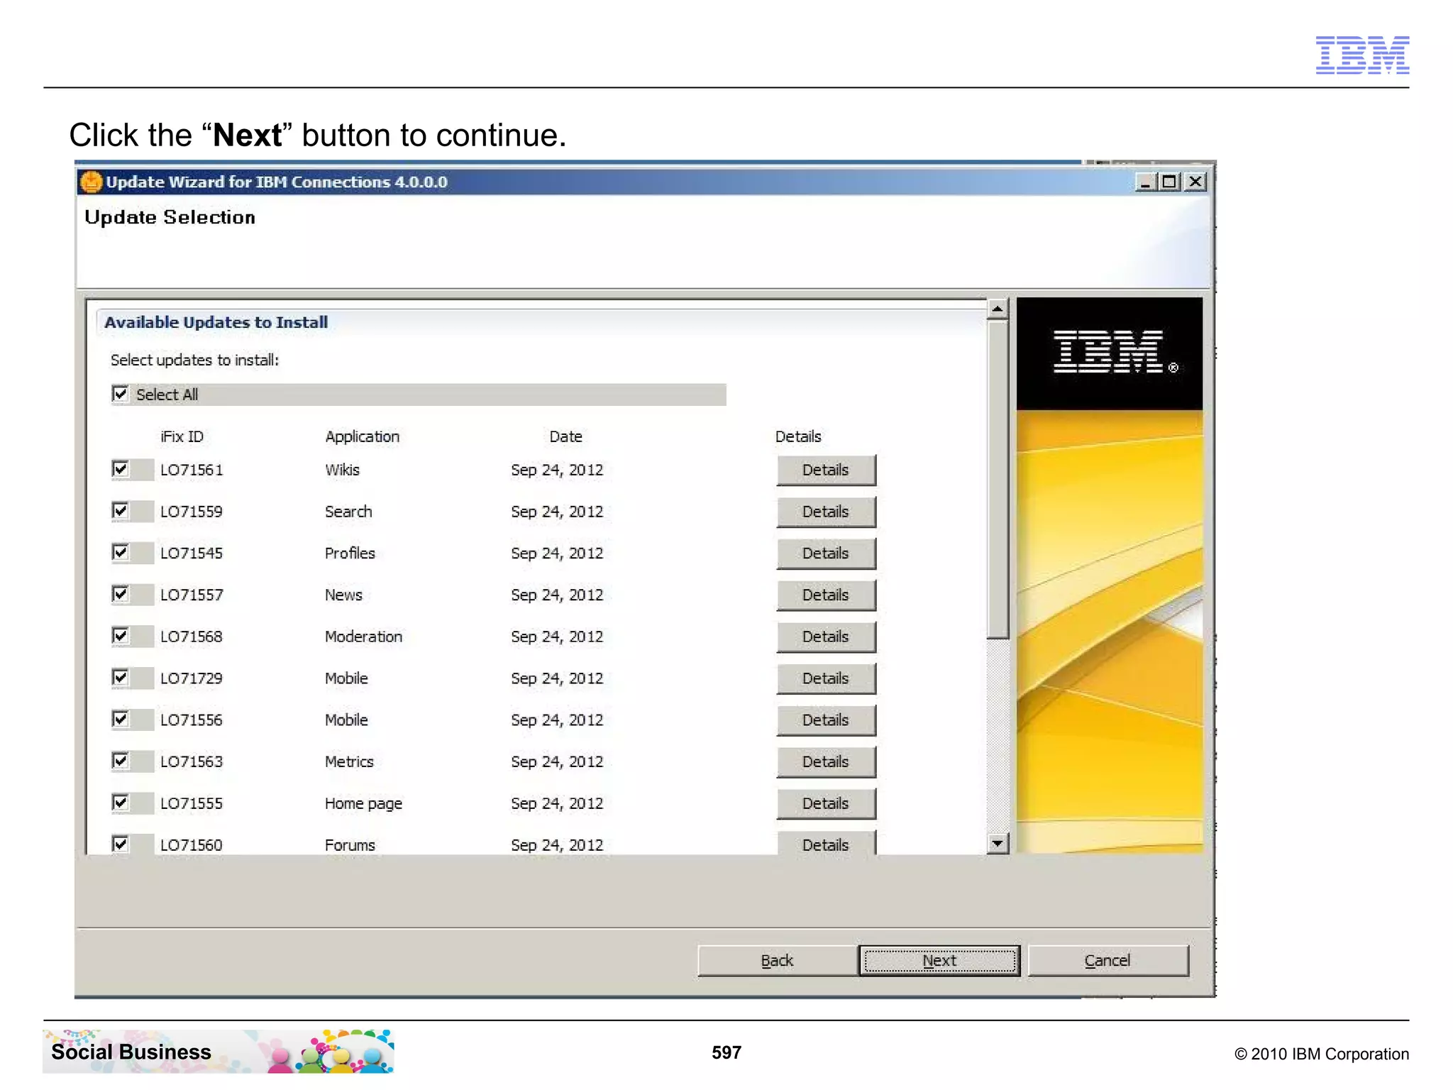Click the Wikis application name
This screenshot has width=1453, height=1090.
[x=342, y=470]
